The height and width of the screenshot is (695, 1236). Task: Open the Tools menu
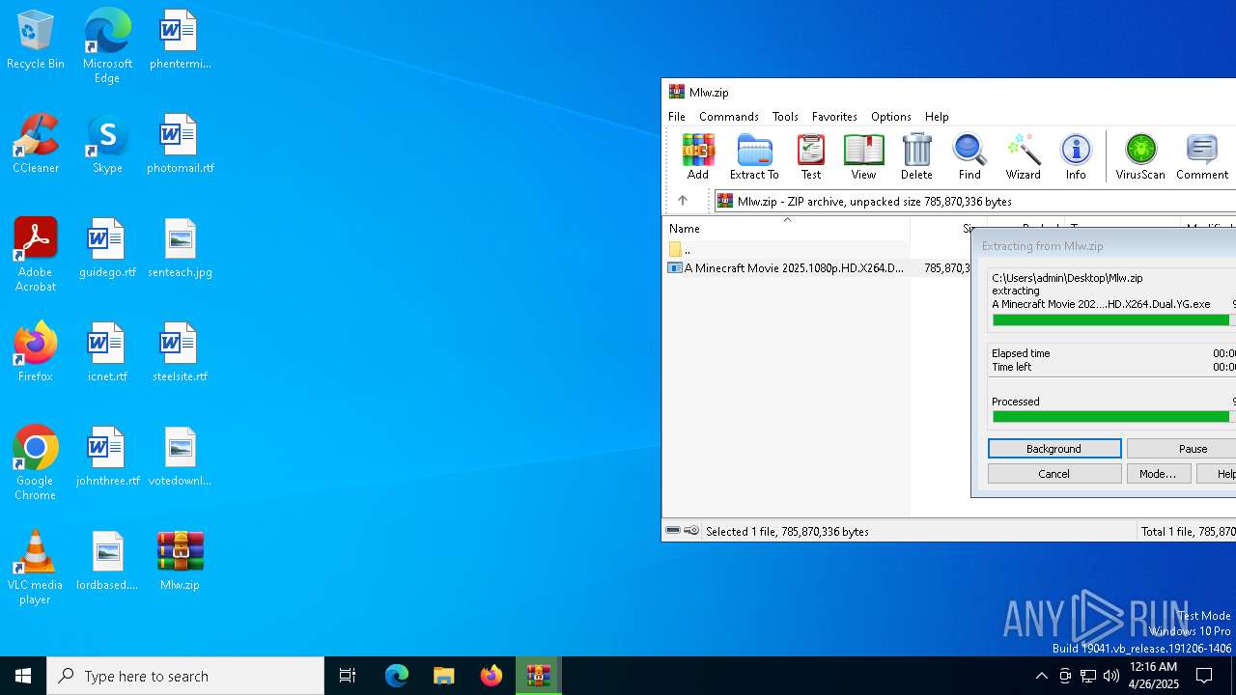pos(785,116)
